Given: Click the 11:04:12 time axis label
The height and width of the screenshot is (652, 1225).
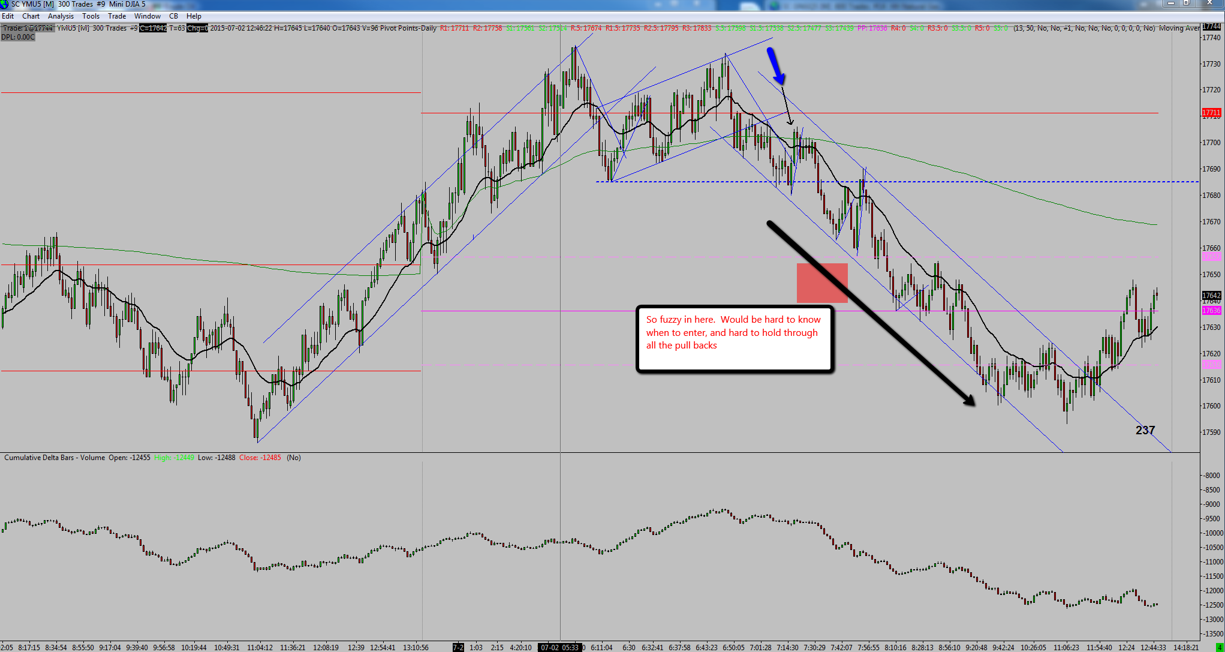Looking at the screenshot, I should (x=260, y=648).
